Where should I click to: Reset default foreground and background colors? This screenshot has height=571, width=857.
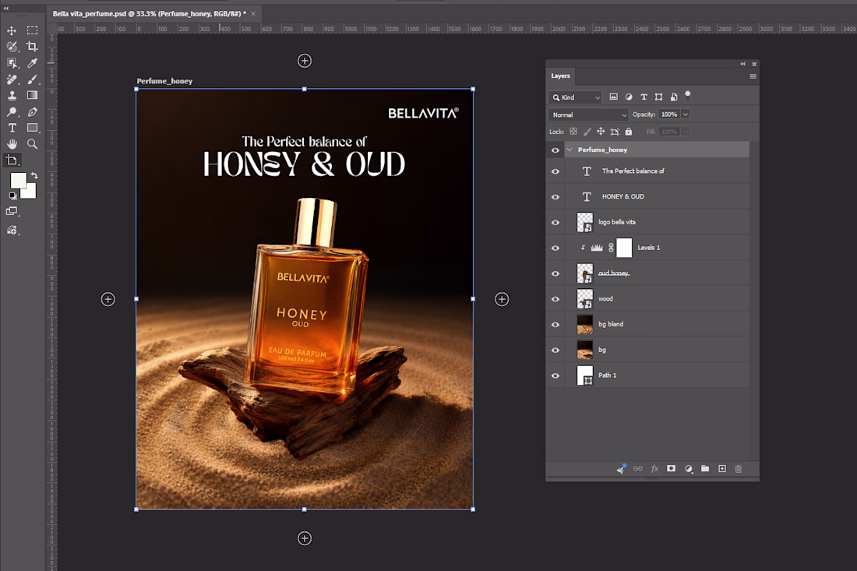pyautogui.click(x=12, y=196)
